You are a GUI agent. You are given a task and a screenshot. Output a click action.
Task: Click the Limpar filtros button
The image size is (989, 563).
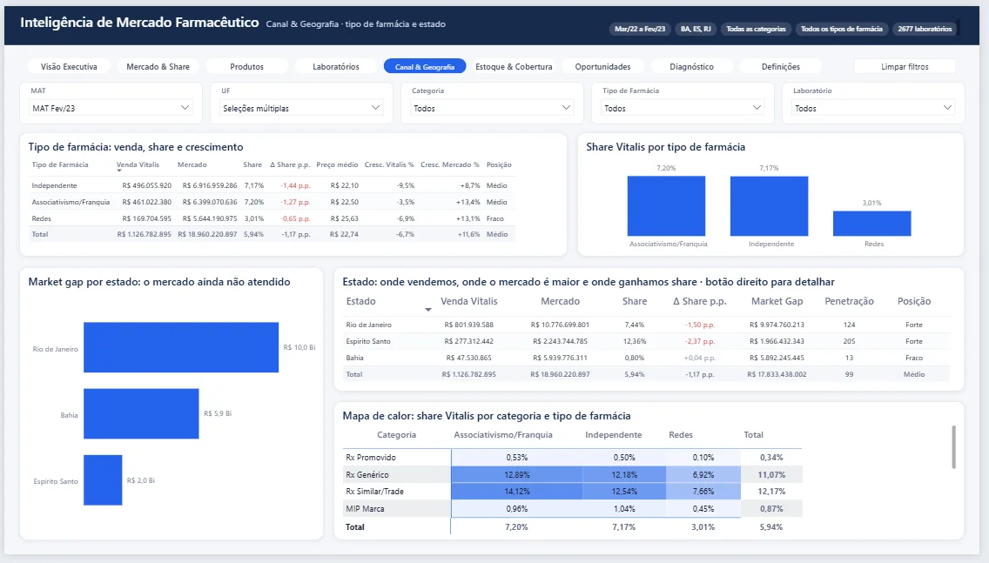905,66
